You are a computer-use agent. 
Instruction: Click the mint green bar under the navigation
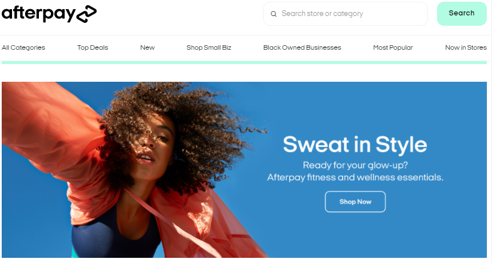pyautogui.click(x=244, y=62)
